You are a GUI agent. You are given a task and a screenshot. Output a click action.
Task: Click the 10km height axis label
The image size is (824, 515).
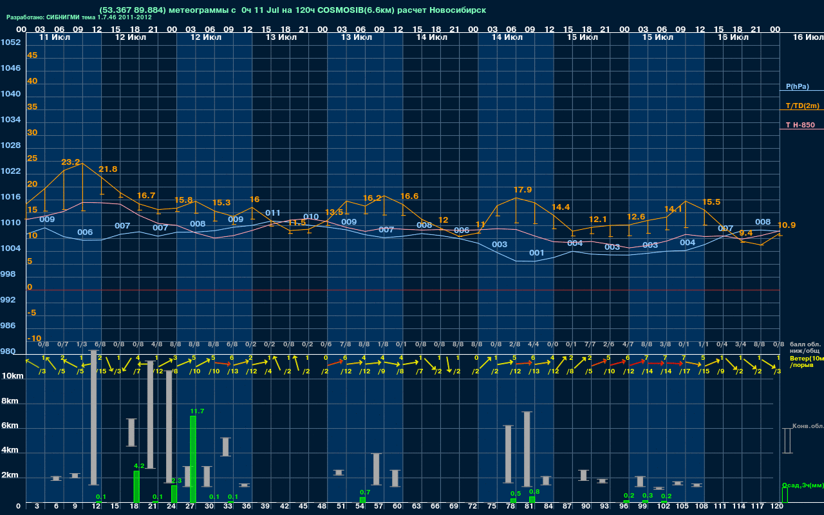coord(12,375)
